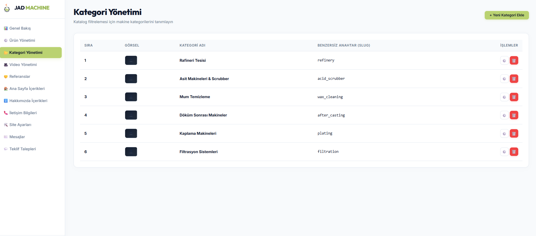Open the Kaplama Makineleri thumbnail
The width and height of the screenshot is (536, 236).
click(x=131, y=133)
